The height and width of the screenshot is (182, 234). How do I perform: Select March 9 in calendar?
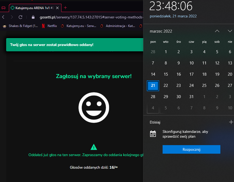[179, 63]
